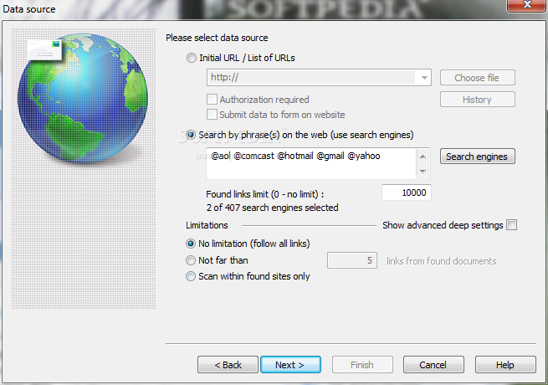
Task: Go to the previous step with Back
Action: pyautogui.click(x=228, y=365)
